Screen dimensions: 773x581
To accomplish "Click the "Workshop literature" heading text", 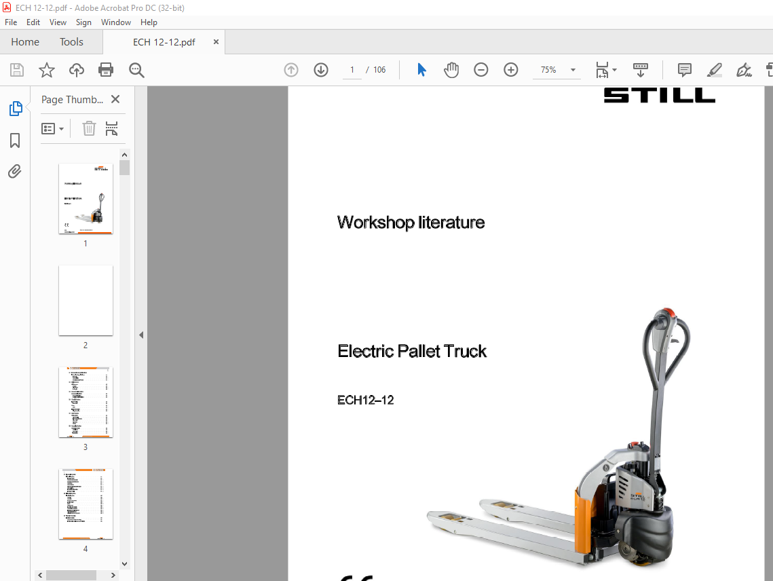I will tap(411, 223).
